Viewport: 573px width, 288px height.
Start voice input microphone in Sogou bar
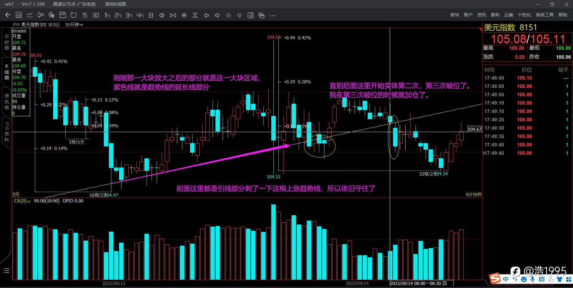(533, 279)
